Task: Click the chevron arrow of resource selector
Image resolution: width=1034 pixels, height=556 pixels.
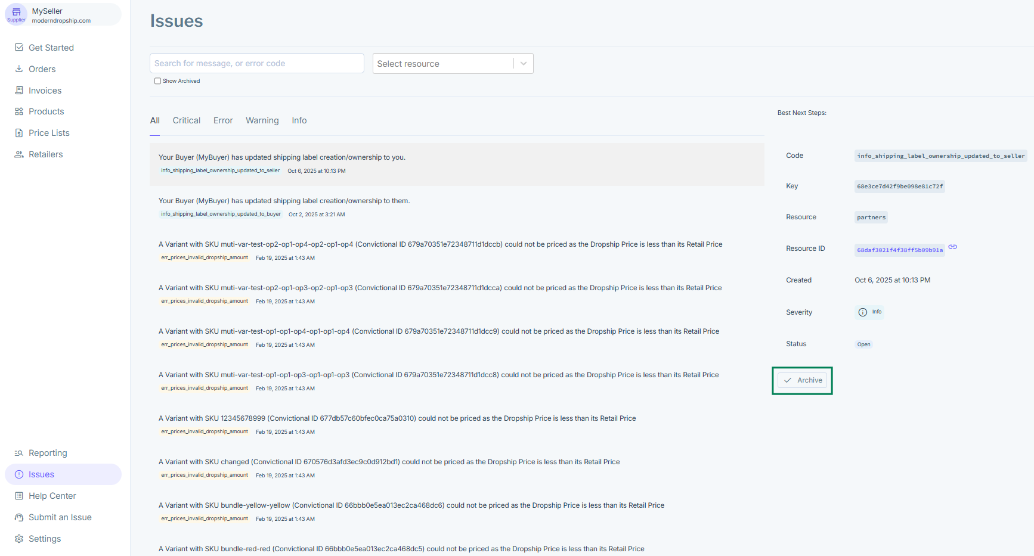Action: [x=524, y=64]
